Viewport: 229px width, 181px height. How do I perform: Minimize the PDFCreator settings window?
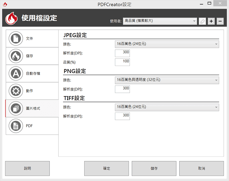[202, 4]
